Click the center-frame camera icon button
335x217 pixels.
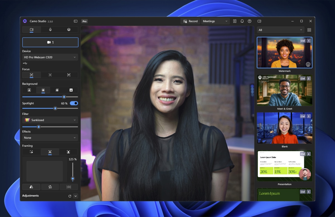click(69, 187)
